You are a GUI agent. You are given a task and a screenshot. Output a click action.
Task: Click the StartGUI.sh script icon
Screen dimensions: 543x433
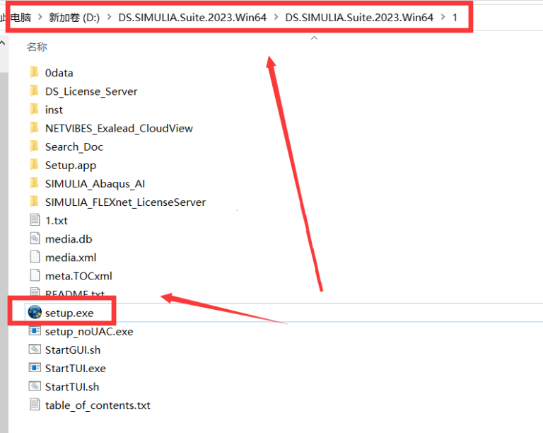[x=35, y=350]
